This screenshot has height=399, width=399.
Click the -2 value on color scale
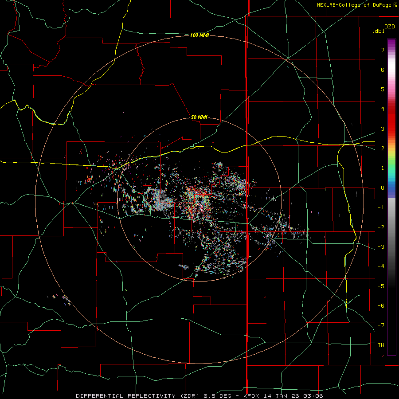click(381, 227)
